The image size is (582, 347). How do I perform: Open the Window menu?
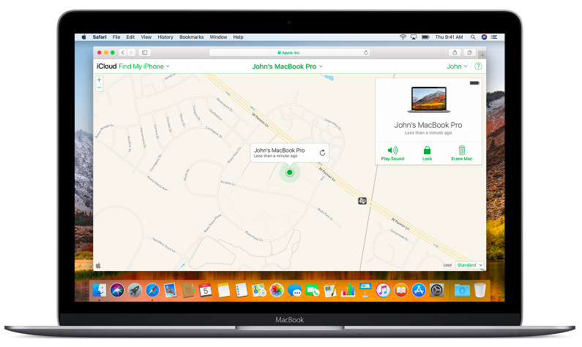(218, 37)
